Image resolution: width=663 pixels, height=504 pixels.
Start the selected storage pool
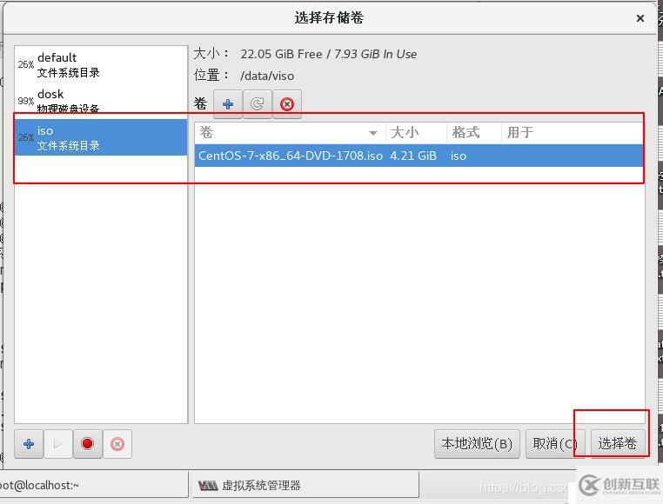pyautogui.click(x=58, y=444)
